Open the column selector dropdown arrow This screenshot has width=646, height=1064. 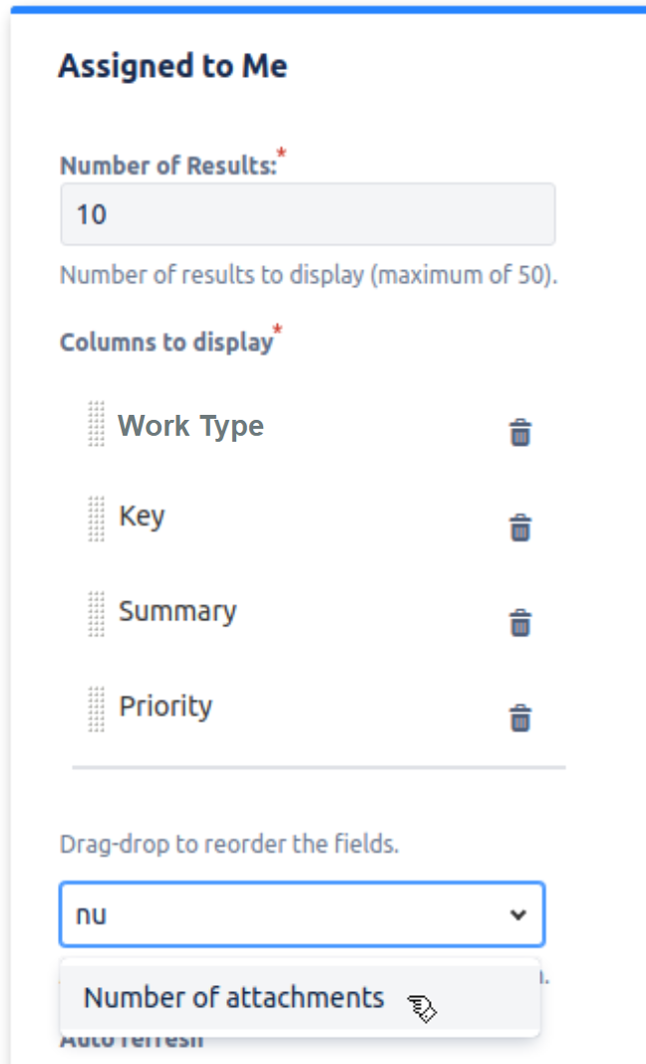point(517,914)
